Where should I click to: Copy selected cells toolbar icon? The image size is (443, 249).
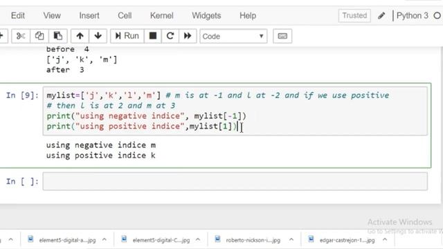click(x=39, y=36)
